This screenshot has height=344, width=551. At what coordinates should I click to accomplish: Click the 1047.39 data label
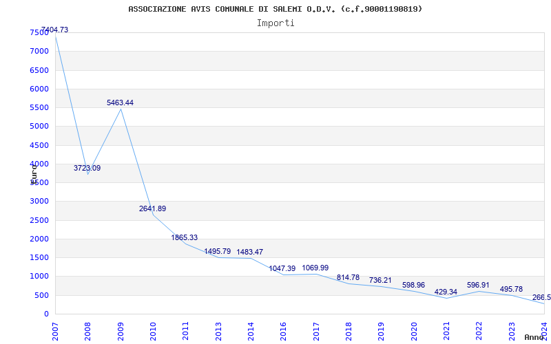pyautogui.click(x=282, y=268)
